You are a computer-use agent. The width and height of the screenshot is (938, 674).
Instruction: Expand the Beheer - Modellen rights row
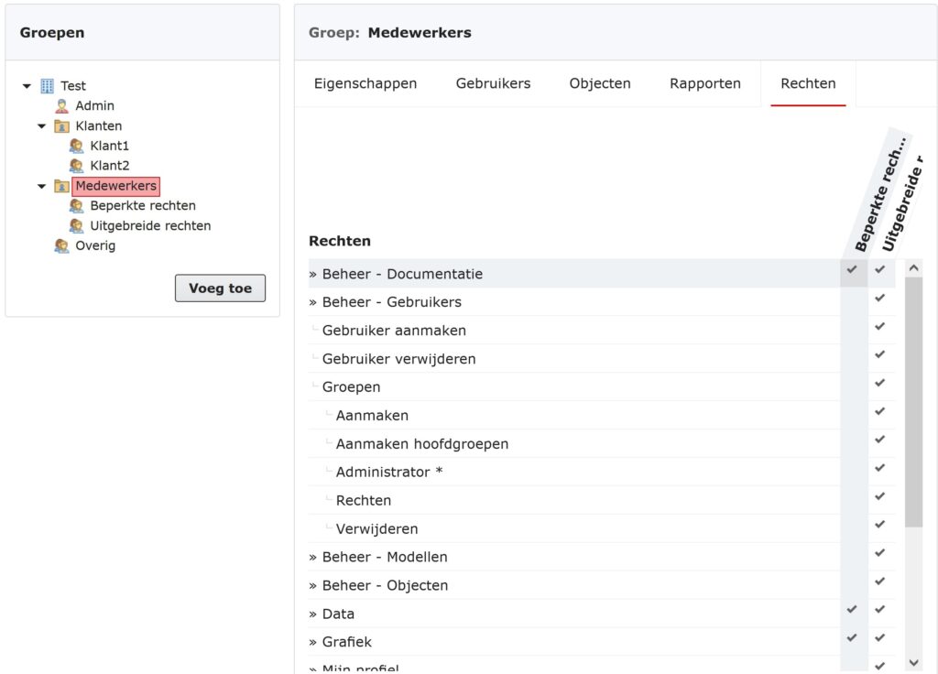[378, 557]
